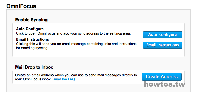The height and width of the screenshot is (100, 199).
Task: Click the 'for enabling syncing' text line
Action: (x=32, y=48)
